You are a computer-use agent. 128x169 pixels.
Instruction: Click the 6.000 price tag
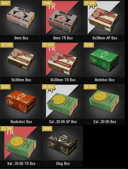[x=48, y=87]
